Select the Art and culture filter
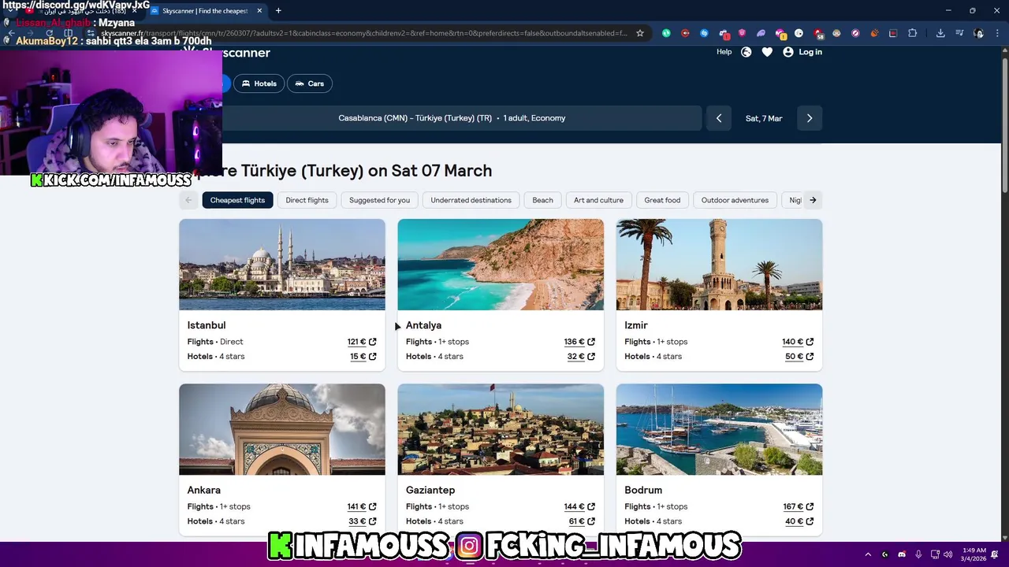This screenshot has height=567, width=1009. coord(598,200)
